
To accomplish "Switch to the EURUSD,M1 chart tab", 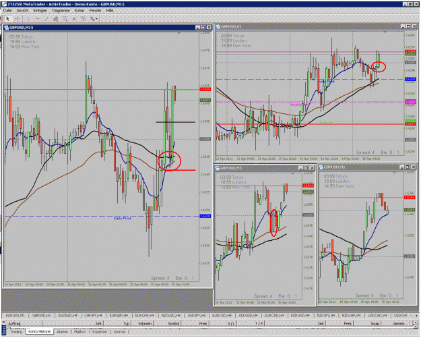I will (x=15, y=316).
